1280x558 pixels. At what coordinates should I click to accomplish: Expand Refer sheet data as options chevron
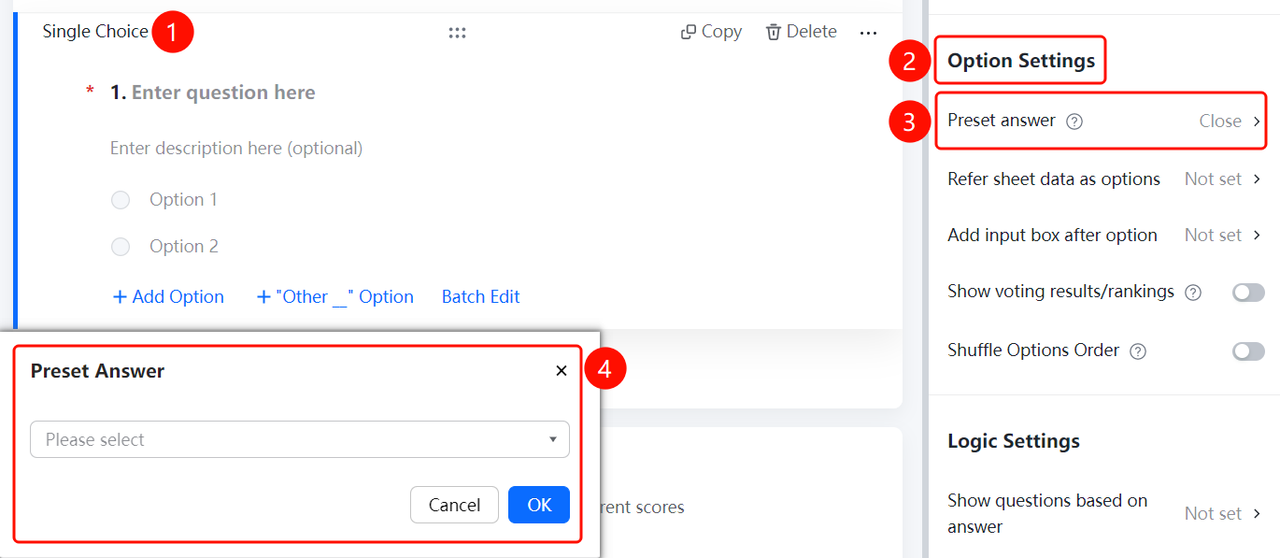coord(1257,179)
